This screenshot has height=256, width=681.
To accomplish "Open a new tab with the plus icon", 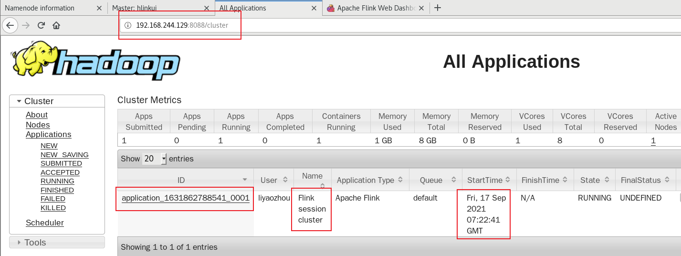I will [438, 8].
